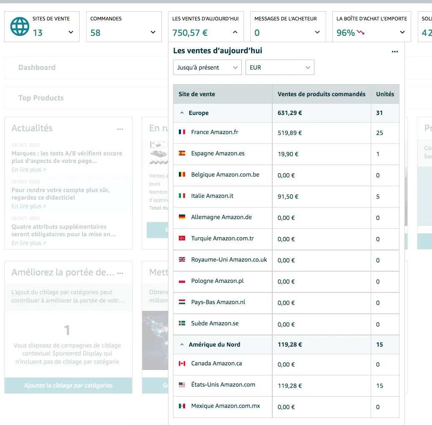
Task: Collapse the Europe region row
Action: [x=182, y=113]
